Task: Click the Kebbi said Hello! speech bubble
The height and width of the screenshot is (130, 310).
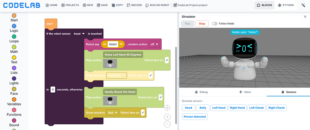Action: coord(245,32)
